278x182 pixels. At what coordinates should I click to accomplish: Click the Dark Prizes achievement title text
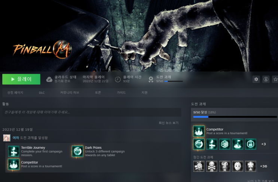pos(93,148)
